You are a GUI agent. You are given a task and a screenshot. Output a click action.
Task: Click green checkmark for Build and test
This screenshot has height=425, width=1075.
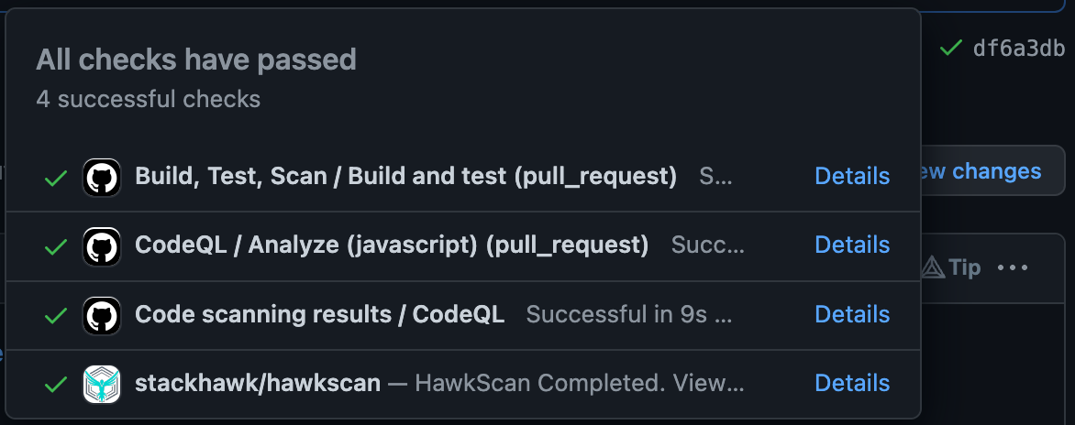56,179
